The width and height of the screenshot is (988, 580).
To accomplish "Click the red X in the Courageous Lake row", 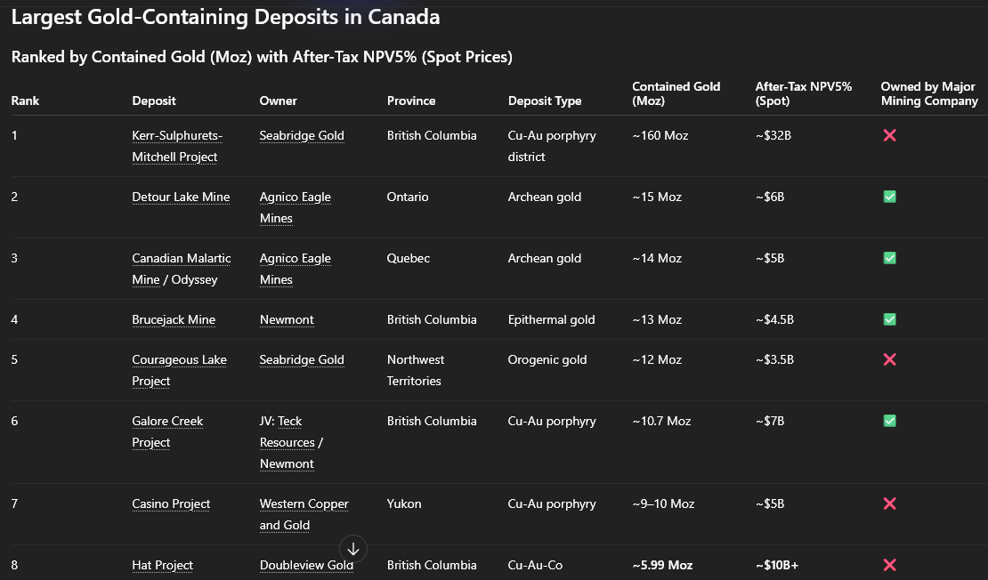I will (x=888, y=359).
